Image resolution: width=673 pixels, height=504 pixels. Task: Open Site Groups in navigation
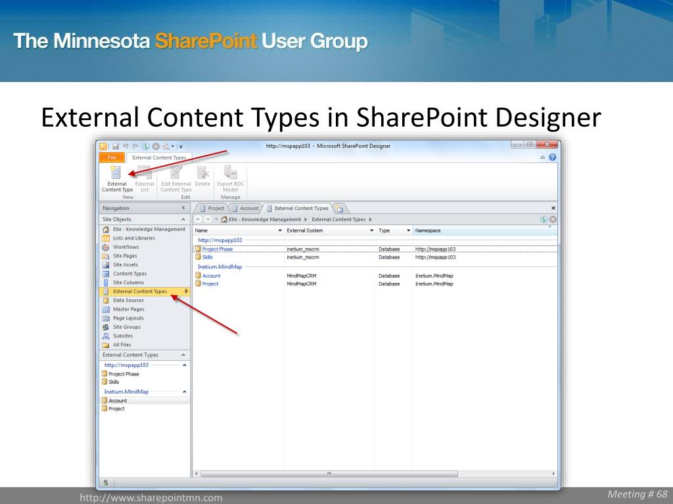[145, 327]
